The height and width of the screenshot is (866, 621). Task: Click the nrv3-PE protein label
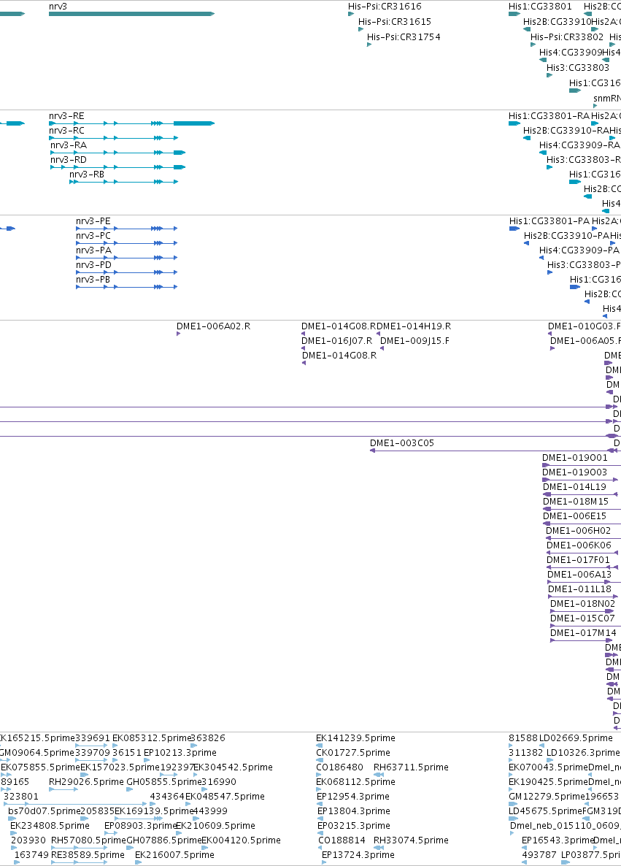[x=93, y=221]
